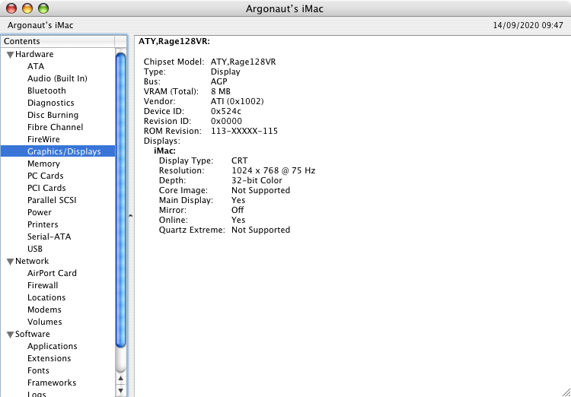Viewport: 571px width, 397px height.
Task: Select PCI Cards entry
Action: pos(46,188)
